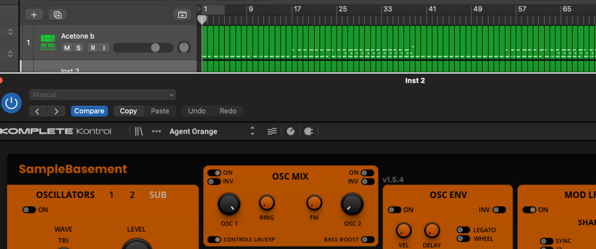Click the Redo button
The image size is (596, 249).
(228, 111)
